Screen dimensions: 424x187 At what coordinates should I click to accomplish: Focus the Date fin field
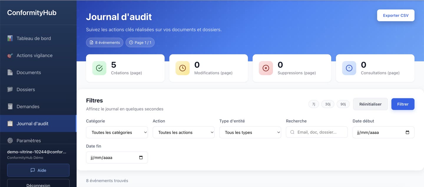click(117, 158)
